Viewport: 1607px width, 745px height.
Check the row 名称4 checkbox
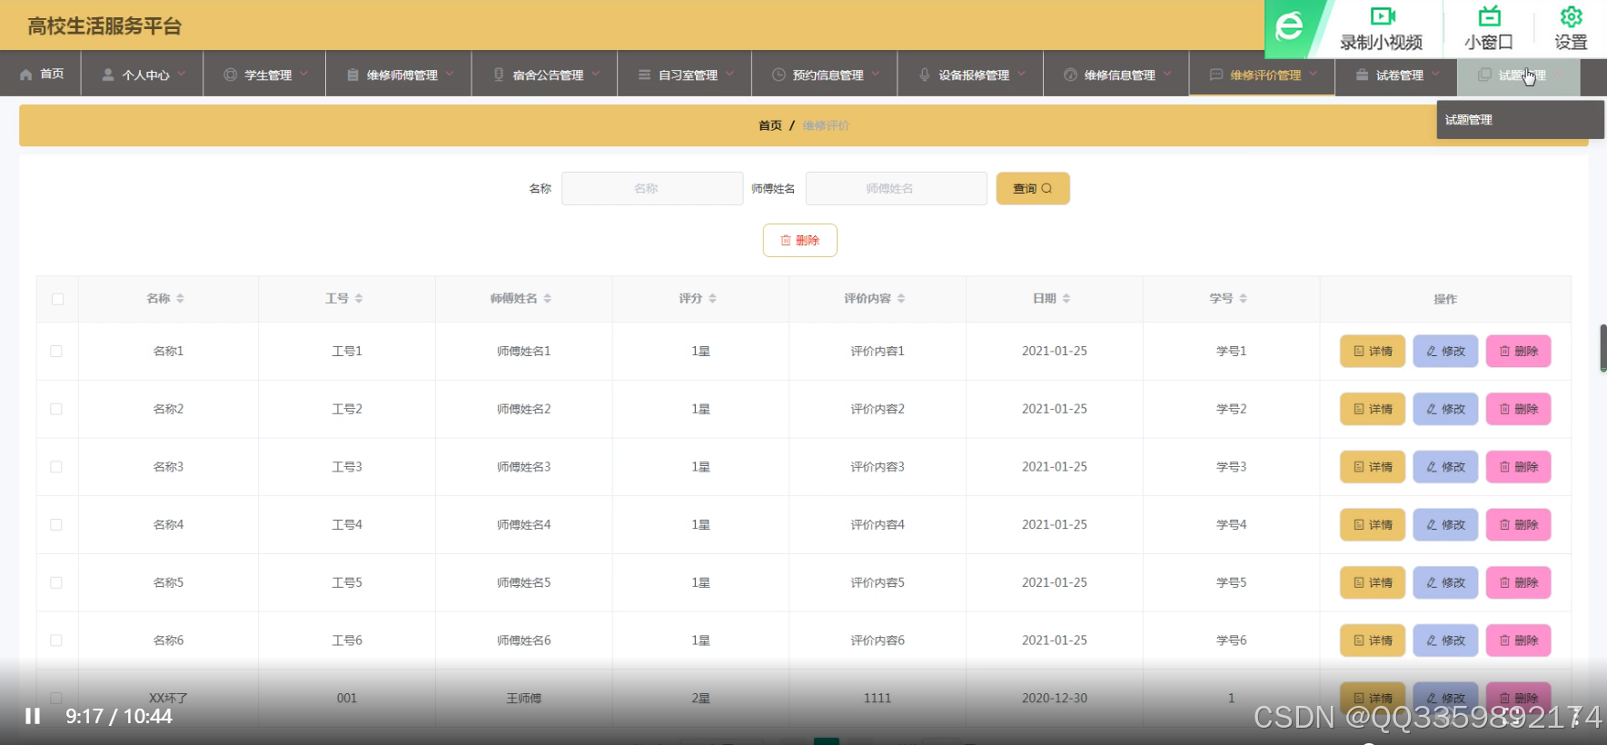[56, 524]
